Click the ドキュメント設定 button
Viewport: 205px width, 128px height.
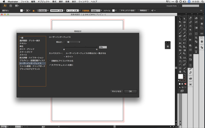coord(127,11)
